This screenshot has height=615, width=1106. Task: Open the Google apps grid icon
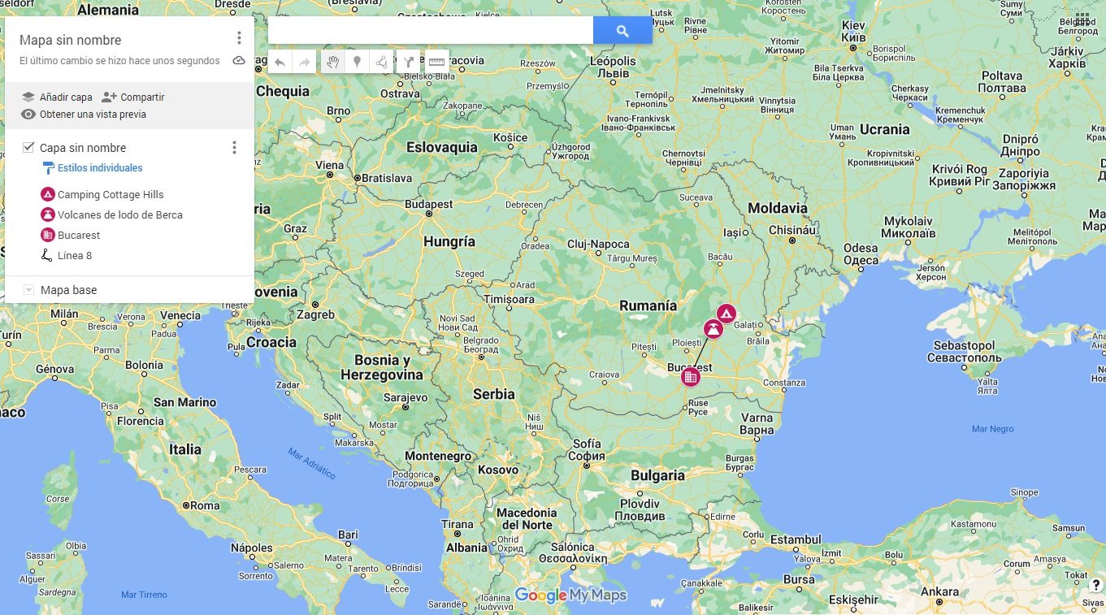click(1082, 18)
